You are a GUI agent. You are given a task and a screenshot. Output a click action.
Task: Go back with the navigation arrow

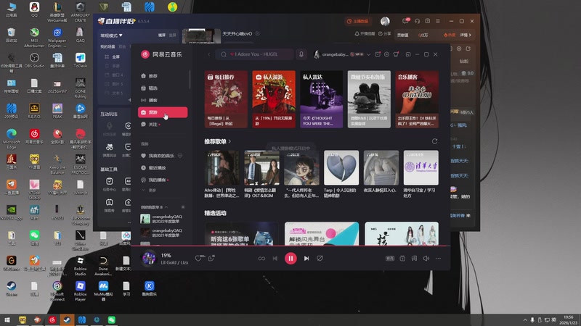point(208,54)
